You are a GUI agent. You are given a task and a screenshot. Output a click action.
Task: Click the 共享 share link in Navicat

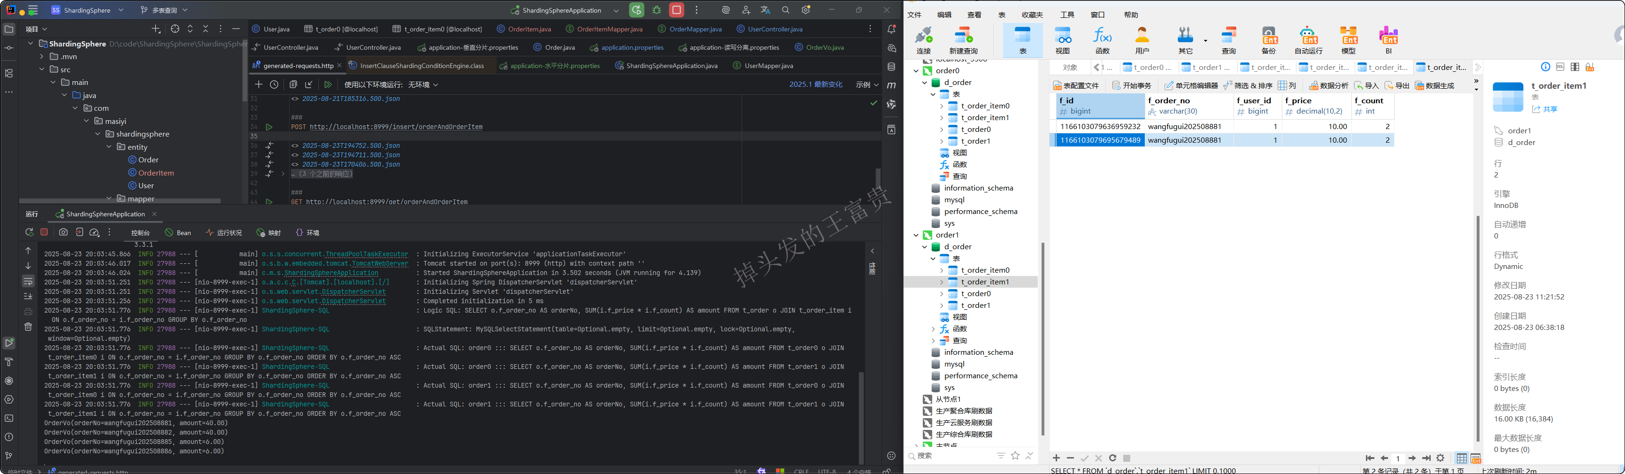(1545, 109)
